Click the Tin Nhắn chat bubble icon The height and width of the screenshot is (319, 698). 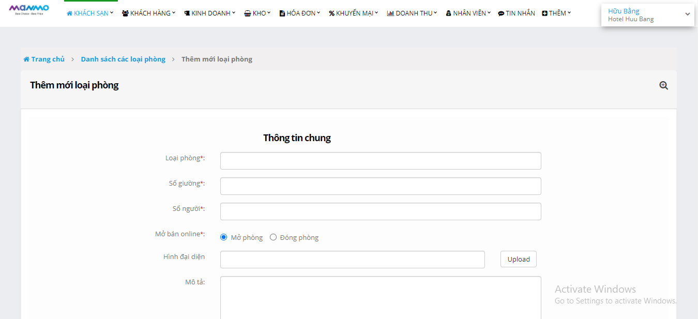tap(501, 13)
